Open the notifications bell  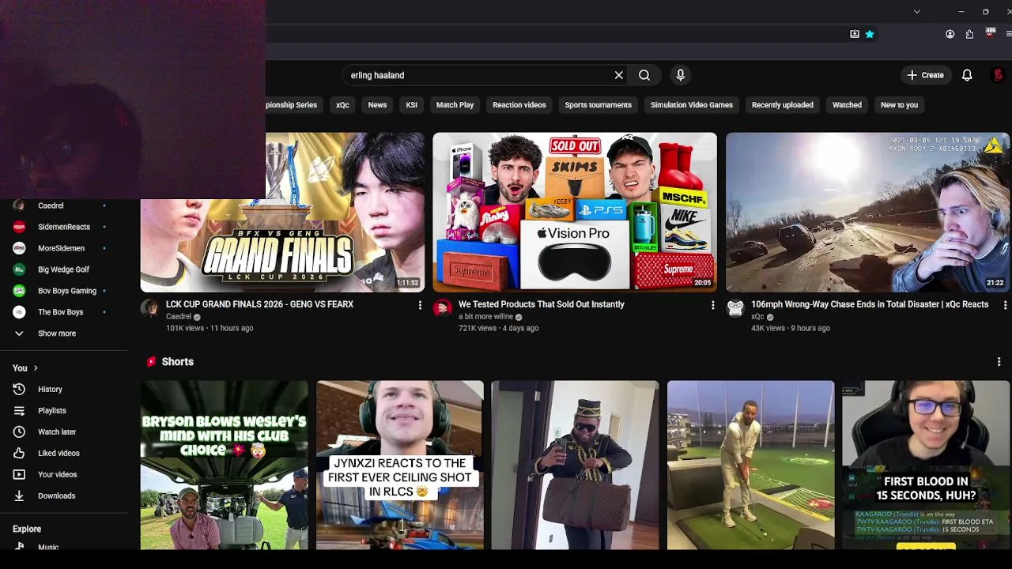[967, 75]
